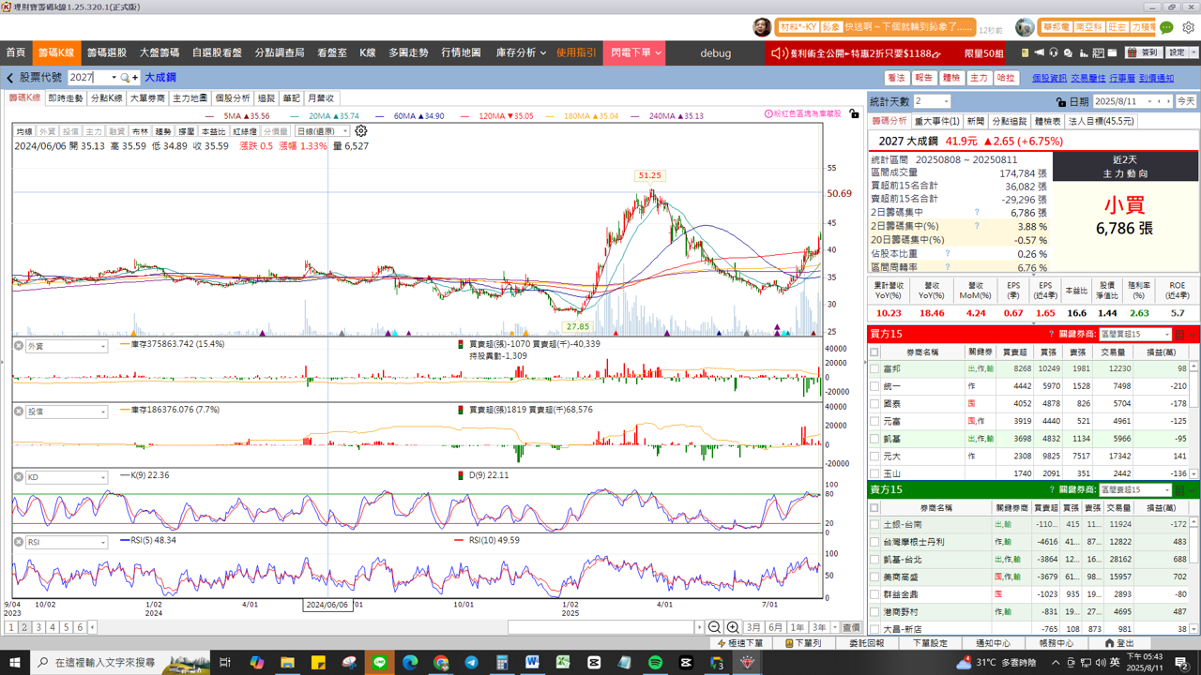Click the megaphone icon in top bar
The image size is (1201, 675).
tap(1039, 52)
